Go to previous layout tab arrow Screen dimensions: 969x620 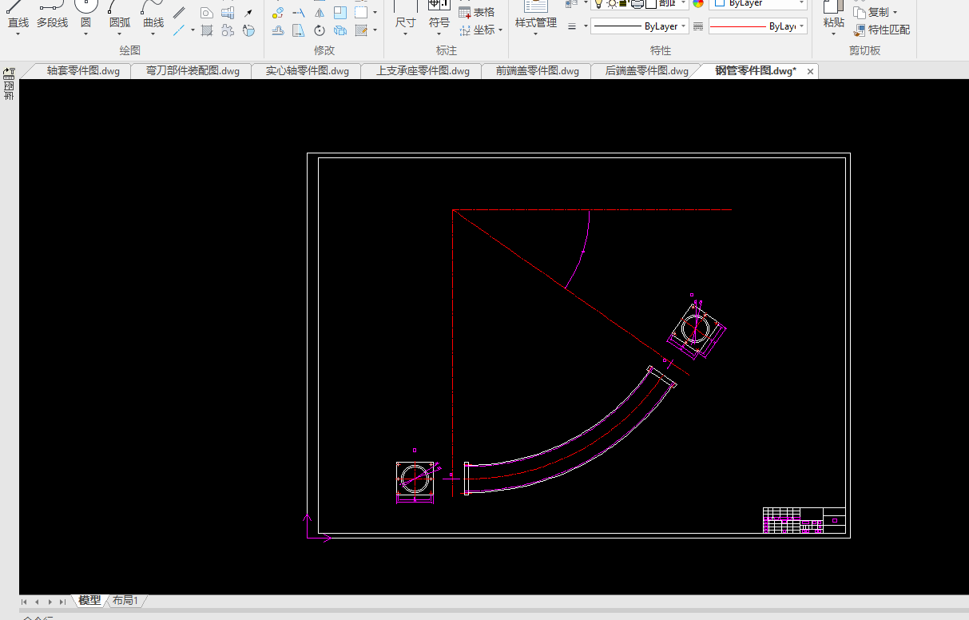(37, 602)
